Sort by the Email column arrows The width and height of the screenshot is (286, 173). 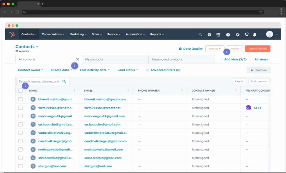[x=128, y=90]
